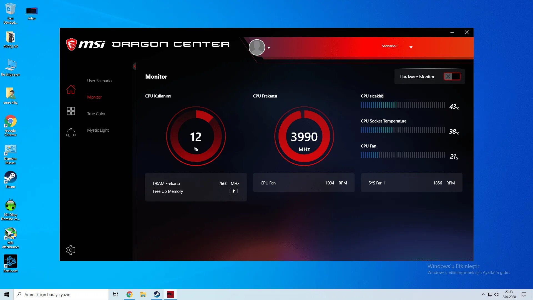Click the taskbar search box
The width and height of the screenshot is (533, 300).
coord(61,294)
